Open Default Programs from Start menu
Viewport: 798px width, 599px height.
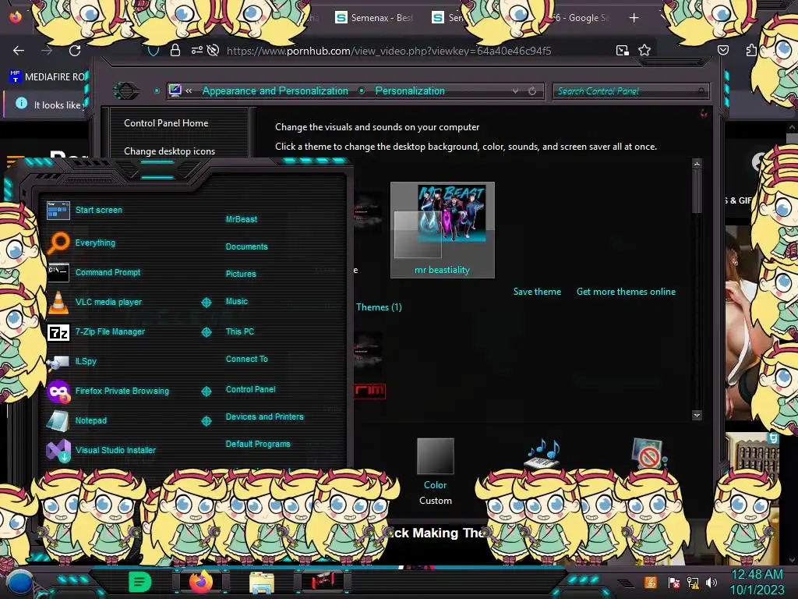pyautogui.click(x=258, y=444)
